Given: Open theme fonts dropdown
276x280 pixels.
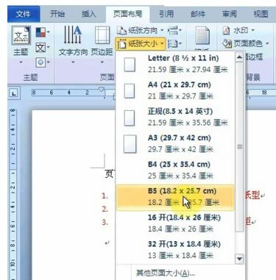Looking at the screenshot, I should pos(43,47).
